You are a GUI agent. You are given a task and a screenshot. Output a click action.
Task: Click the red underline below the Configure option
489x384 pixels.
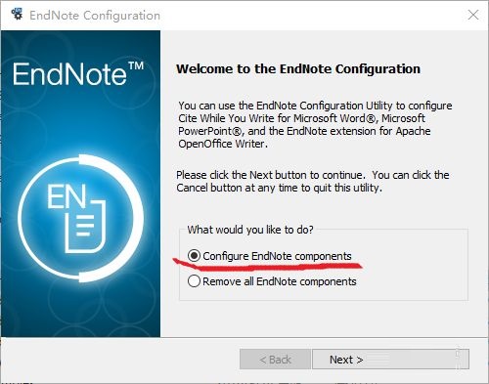[267, 267]
